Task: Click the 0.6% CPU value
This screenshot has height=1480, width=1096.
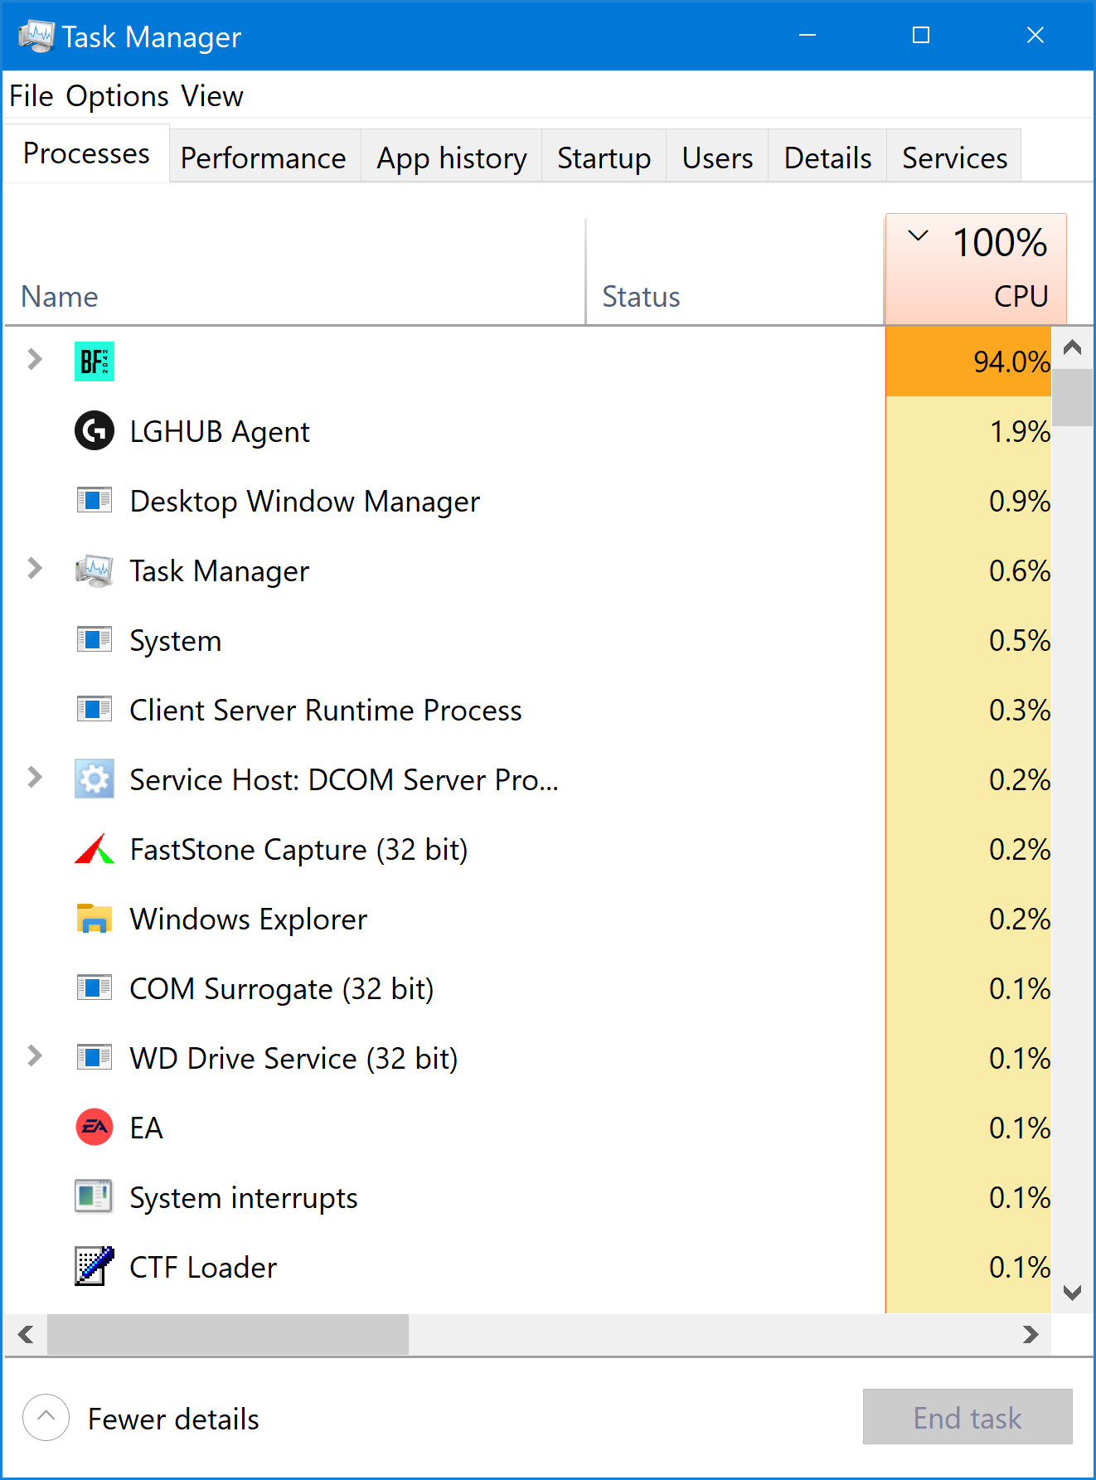Action: click(1020, 570)
